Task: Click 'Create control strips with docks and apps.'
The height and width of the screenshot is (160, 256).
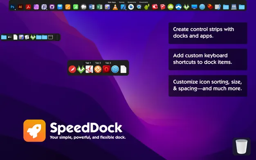Action: coord(204,32)
